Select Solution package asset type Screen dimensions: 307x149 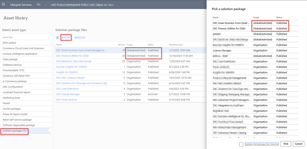14,130
